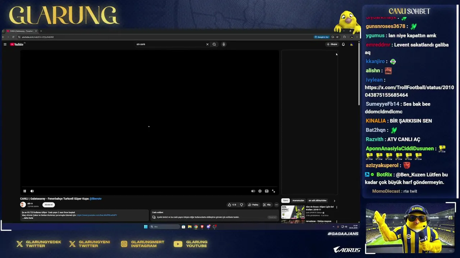Reload the page in browser toolbar
Screen dimensions: 460x258
[x=13, y=37]
